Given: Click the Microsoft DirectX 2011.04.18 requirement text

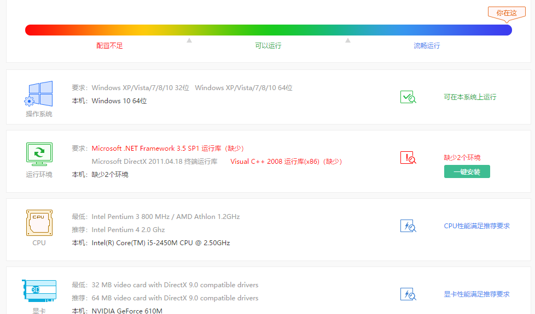Looking at the screenshot, I should [155, 162].
